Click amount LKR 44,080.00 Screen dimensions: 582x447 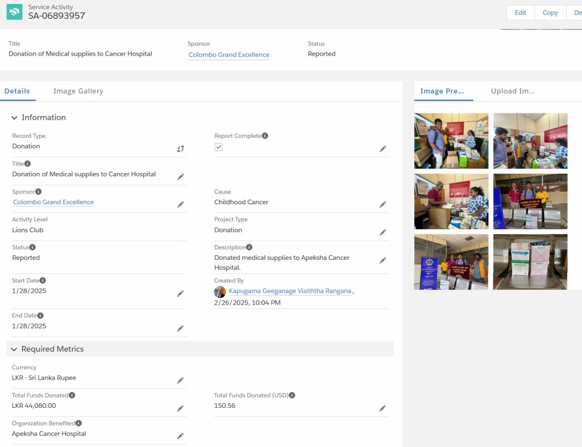[34, 406]
